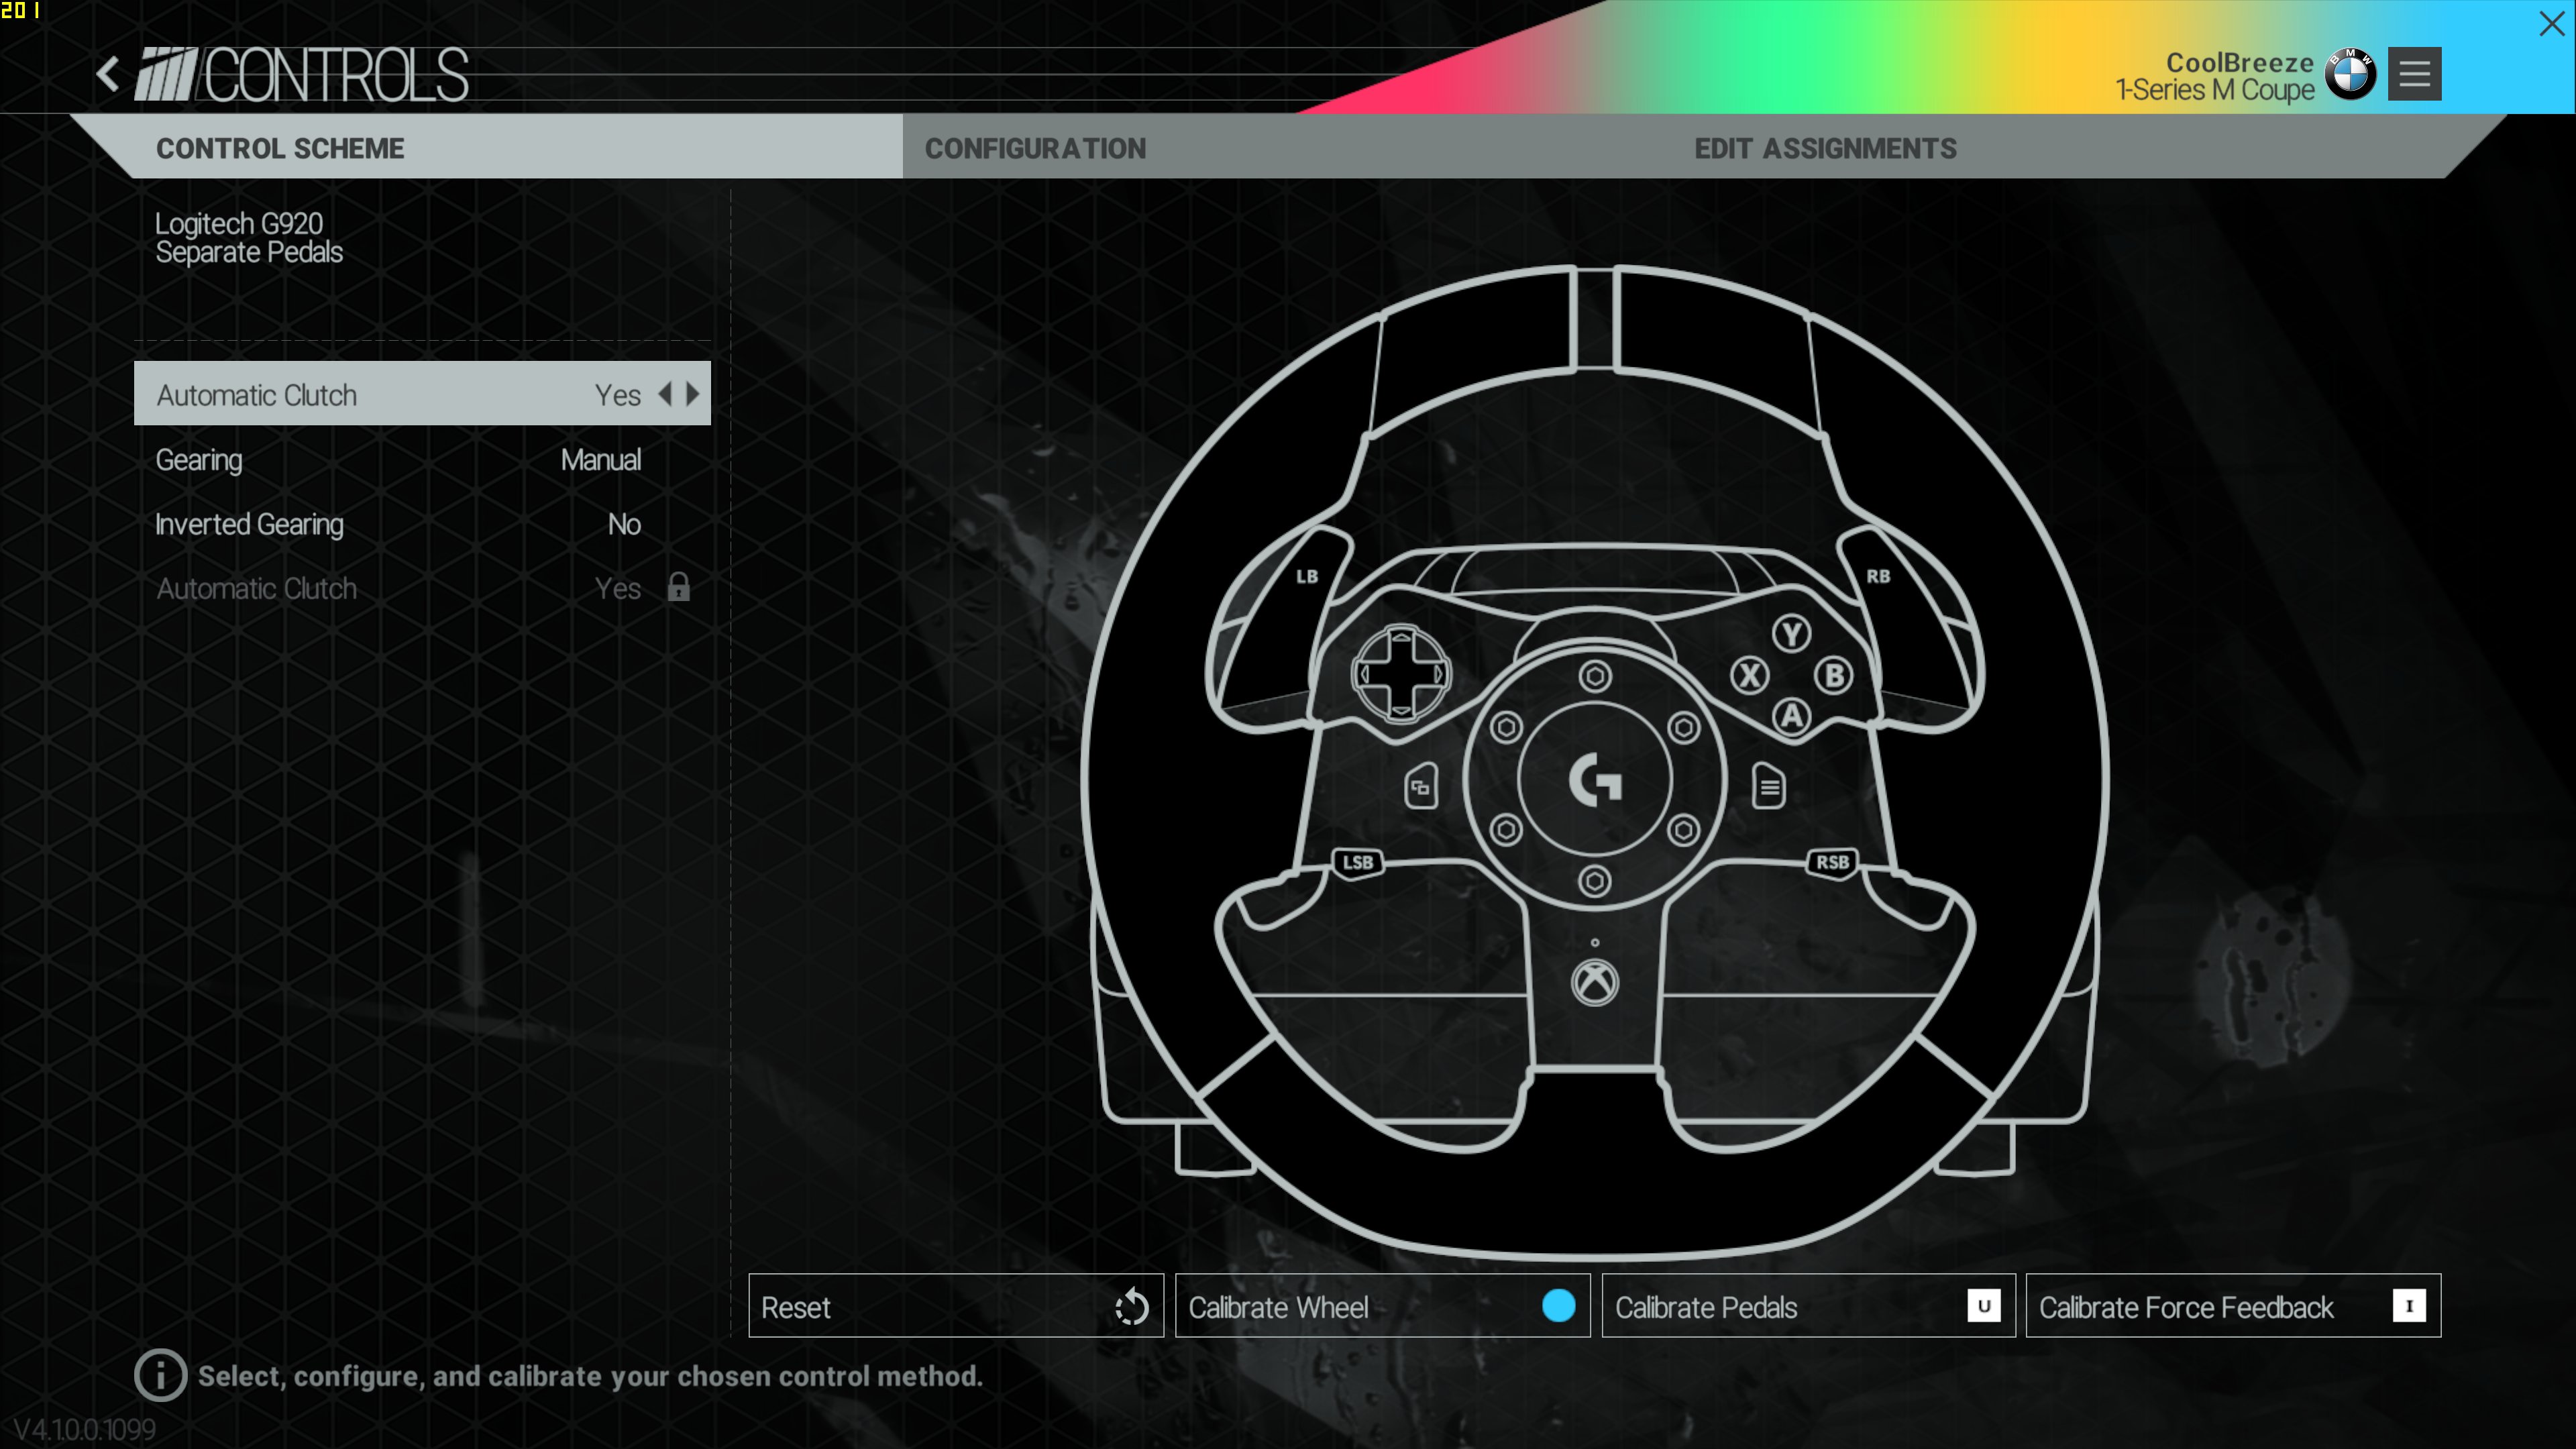
Task: Select the Gearing Manual option row
Action: pyautogui.click(x=422, y=460)
